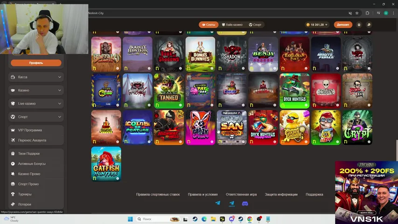This screenshot has width=398, height=224.
Task: Open the 18 261,28 balance dropdown
Action: [317, 25]
